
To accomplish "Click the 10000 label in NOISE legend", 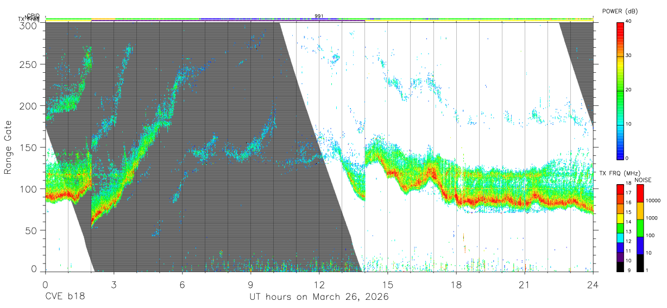I will 653,200.
